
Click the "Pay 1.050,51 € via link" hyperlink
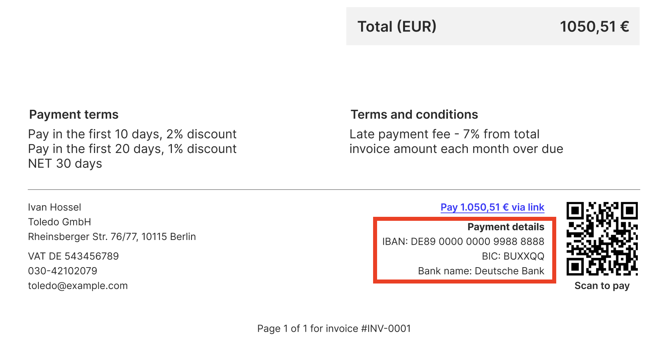[x=492, y=207]
